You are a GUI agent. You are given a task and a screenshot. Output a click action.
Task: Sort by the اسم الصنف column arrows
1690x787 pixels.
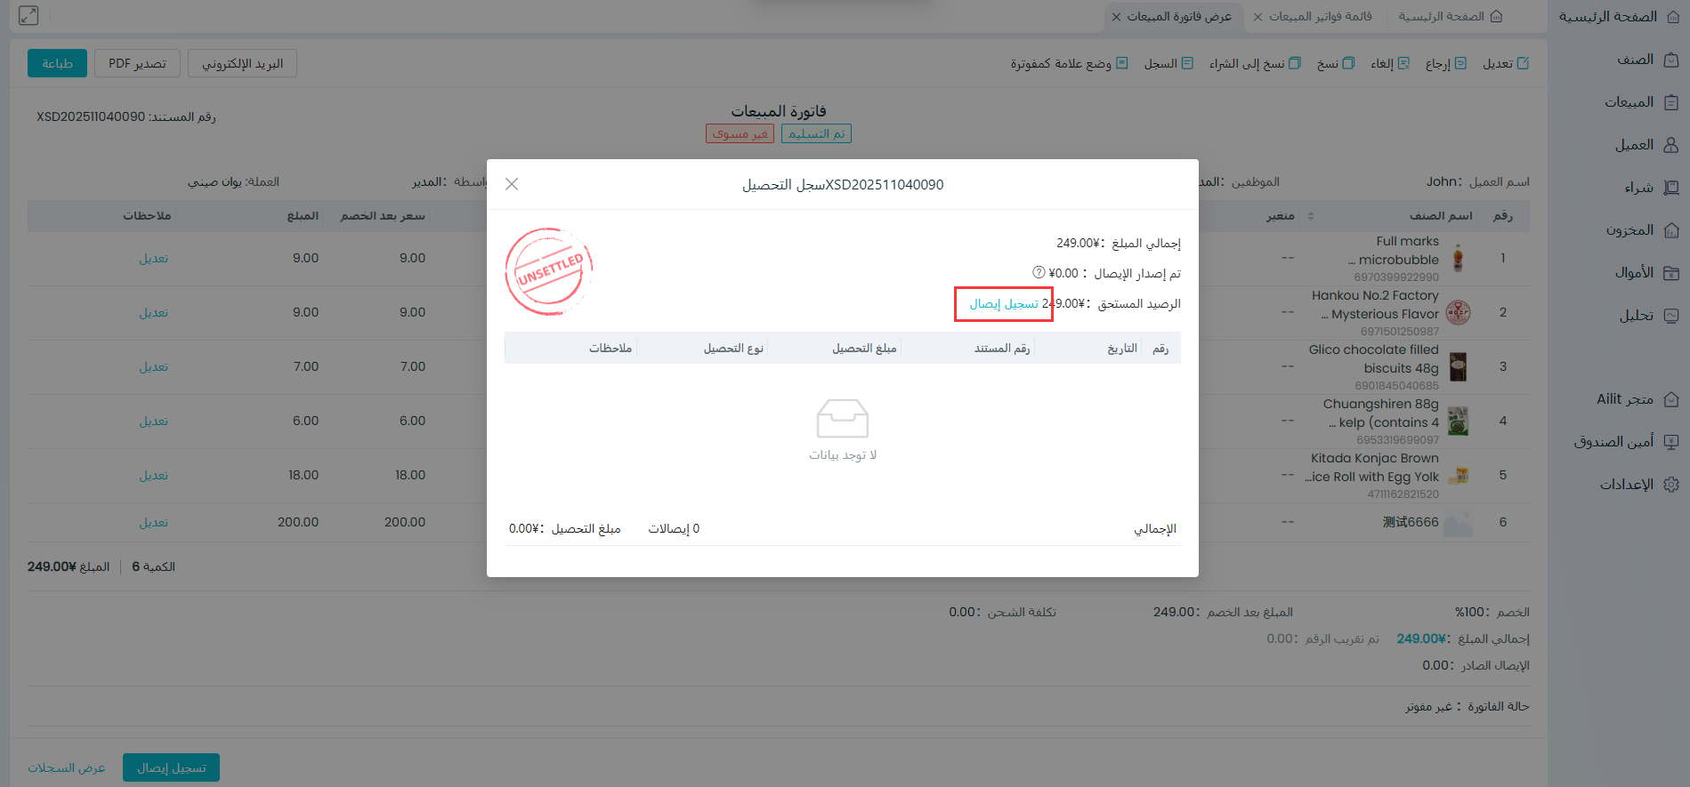point(1310,216)
